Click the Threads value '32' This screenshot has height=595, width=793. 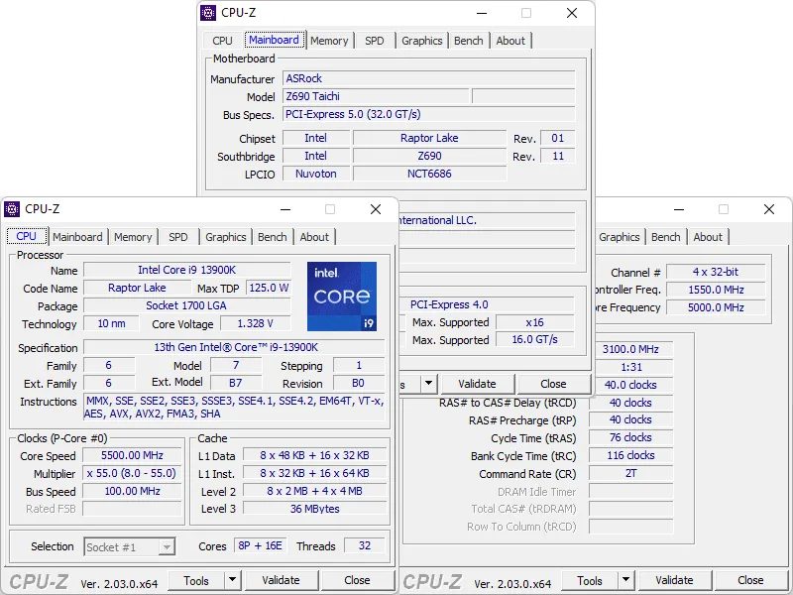(x=364, y=546)
